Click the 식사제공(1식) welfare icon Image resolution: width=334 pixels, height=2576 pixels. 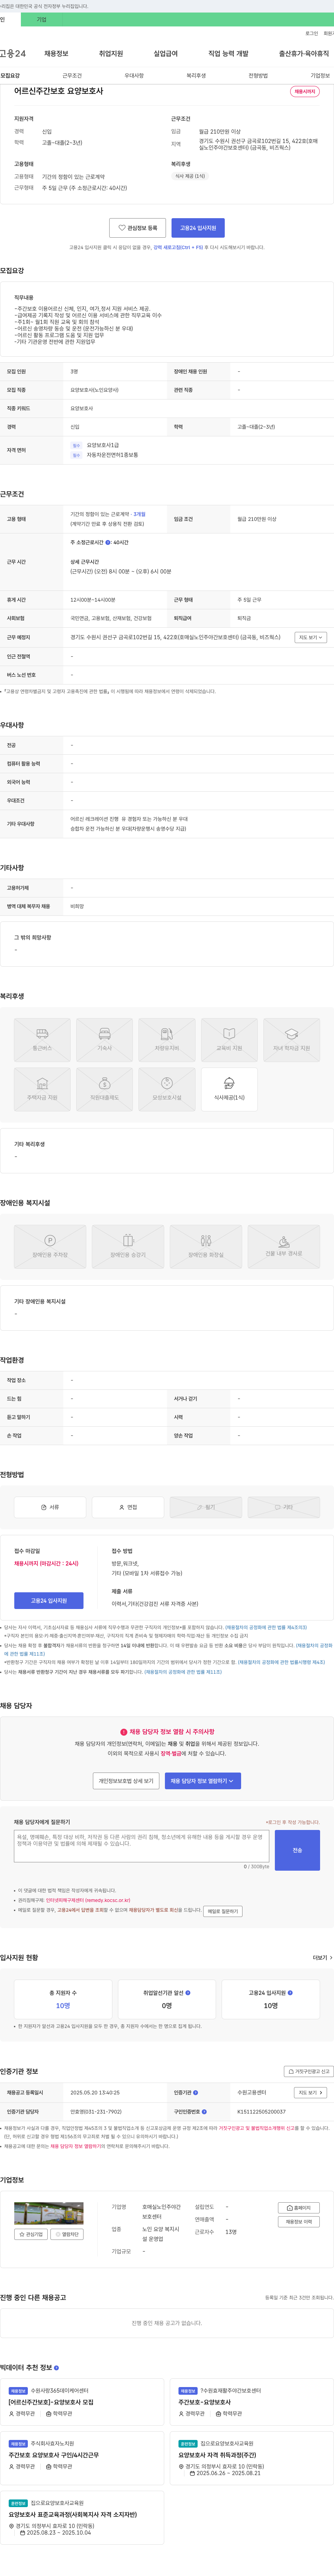(x=229, y=1089)
